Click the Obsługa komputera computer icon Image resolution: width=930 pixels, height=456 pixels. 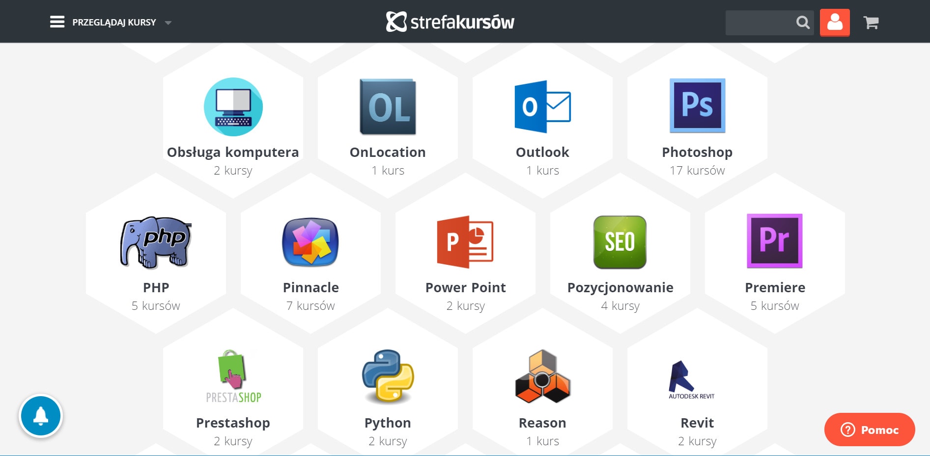click(x=233, y=107)
